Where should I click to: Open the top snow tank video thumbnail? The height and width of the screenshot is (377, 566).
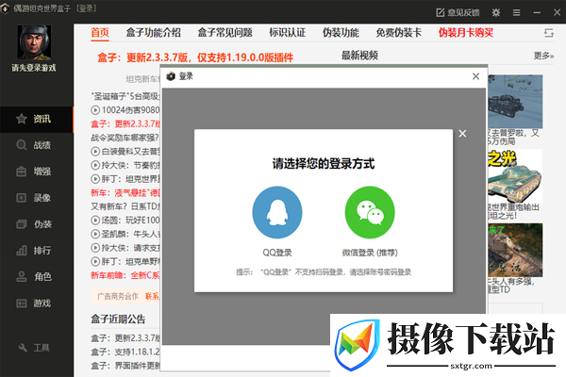[x=515, y=102]
